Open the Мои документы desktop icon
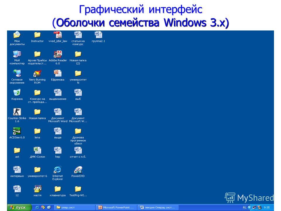 [17, 35]
